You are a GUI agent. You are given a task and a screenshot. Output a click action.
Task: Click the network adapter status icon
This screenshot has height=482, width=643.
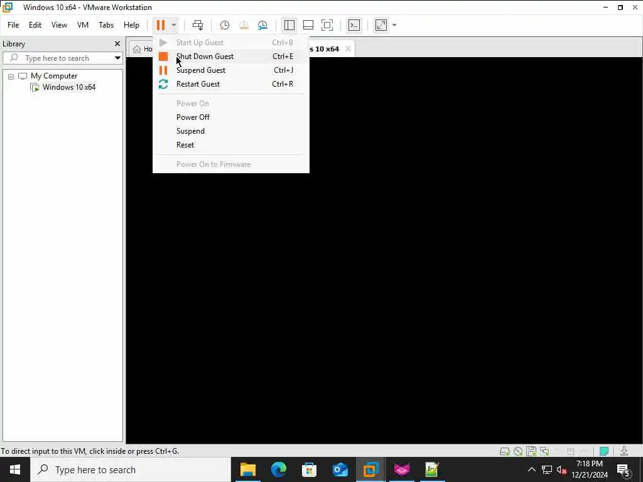coord(544,452)
